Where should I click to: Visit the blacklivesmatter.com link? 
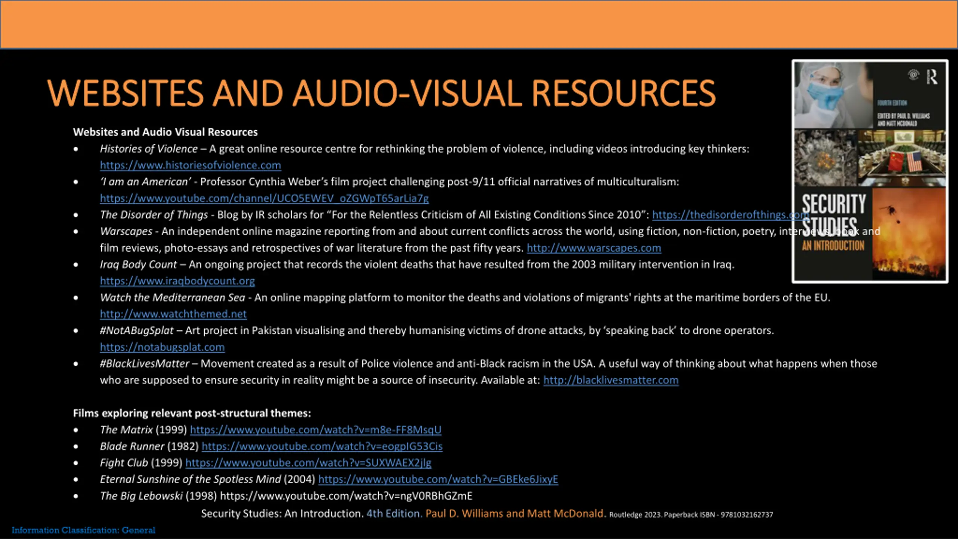(611, 380)
